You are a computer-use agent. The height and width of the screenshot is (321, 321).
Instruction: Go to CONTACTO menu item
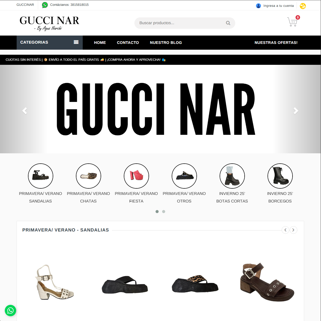pos(128,43)
